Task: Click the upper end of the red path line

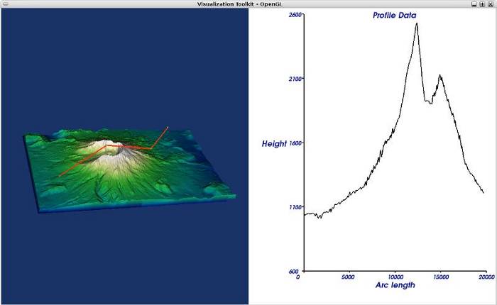Action: 168,128
